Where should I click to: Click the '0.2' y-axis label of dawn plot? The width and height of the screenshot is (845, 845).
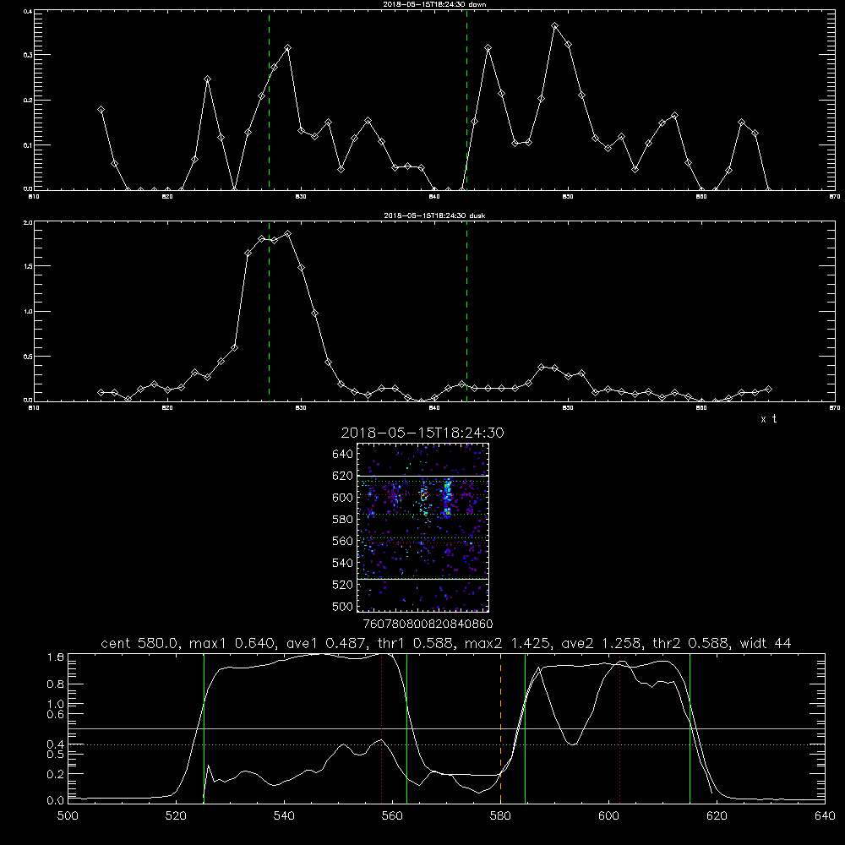point(28,101)
